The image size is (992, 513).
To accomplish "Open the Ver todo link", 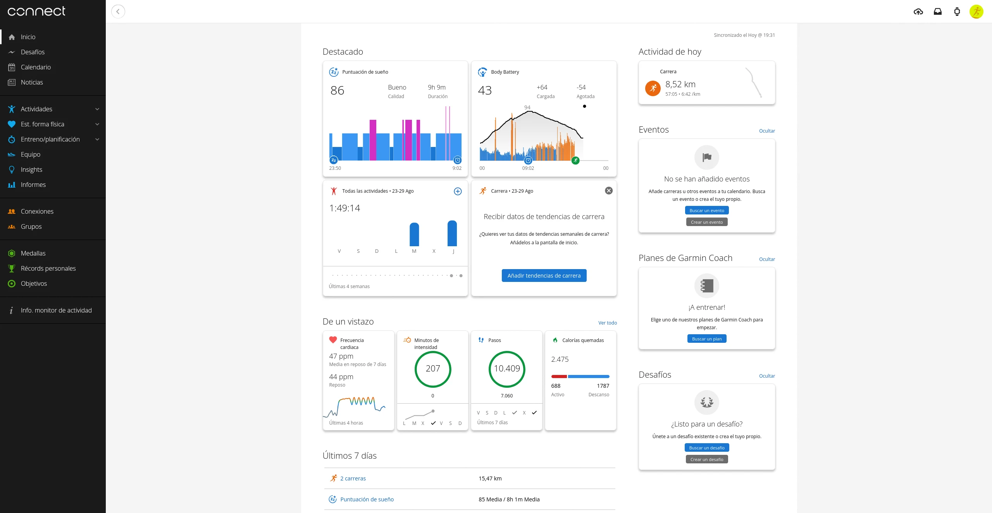I will pos(607,323).
